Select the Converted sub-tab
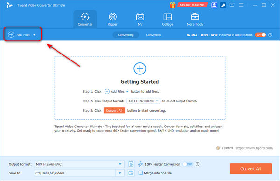Screen dimensions: 280x181 tap(154, 35)
